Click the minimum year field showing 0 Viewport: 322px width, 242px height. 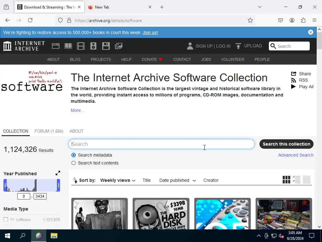click(24, 196)
